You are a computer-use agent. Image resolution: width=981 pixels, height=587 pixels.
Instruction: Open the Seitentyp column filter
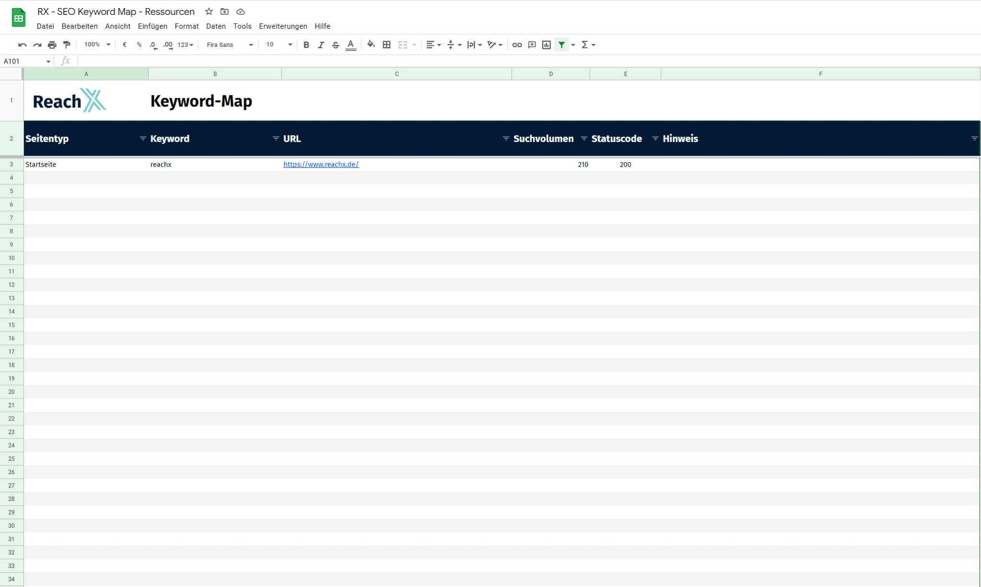coord(142,138)
